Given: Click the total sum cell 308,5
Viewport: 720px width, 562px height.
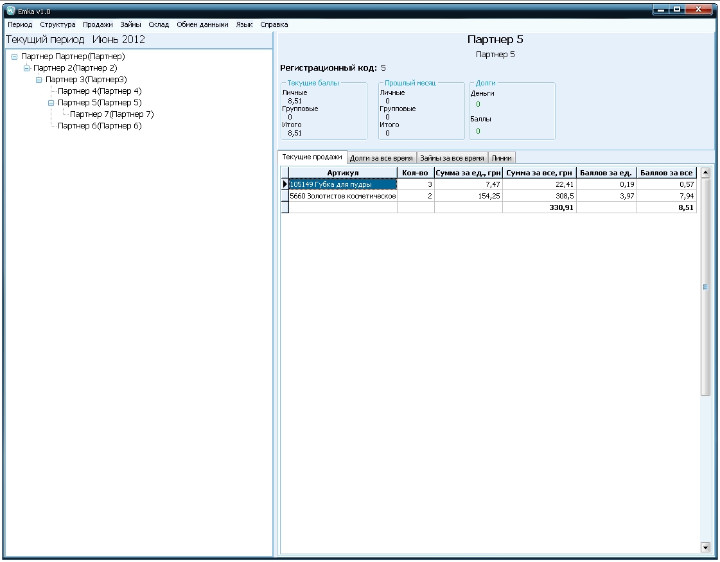Looking at the screenshot, I should (x=540, y=196).
